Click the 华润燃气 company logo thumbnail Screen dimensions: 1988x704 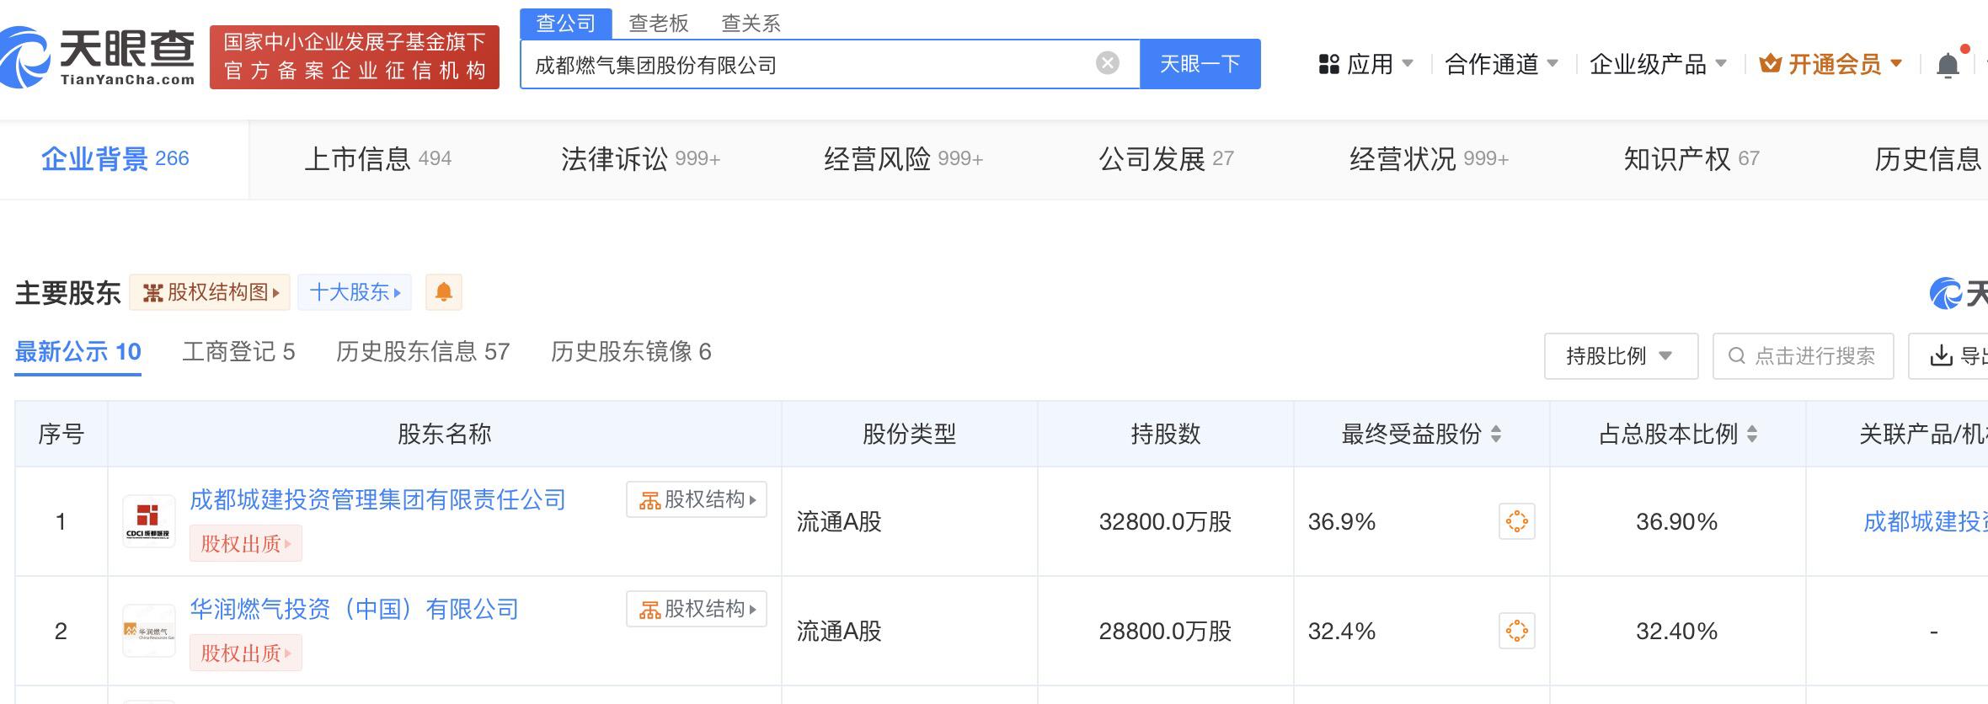tap(149, 631)
